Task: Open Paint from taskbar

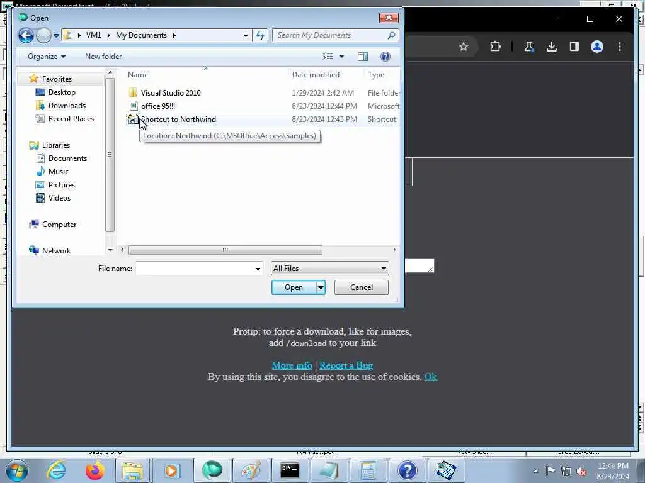Action: click(251, 470)
